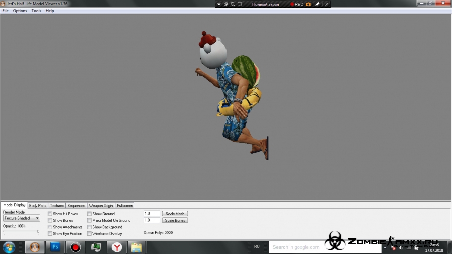The height and width of the screenshot is (254, 452).
Task: Click the Scale Bones button
Action: [x=175, y=220]
